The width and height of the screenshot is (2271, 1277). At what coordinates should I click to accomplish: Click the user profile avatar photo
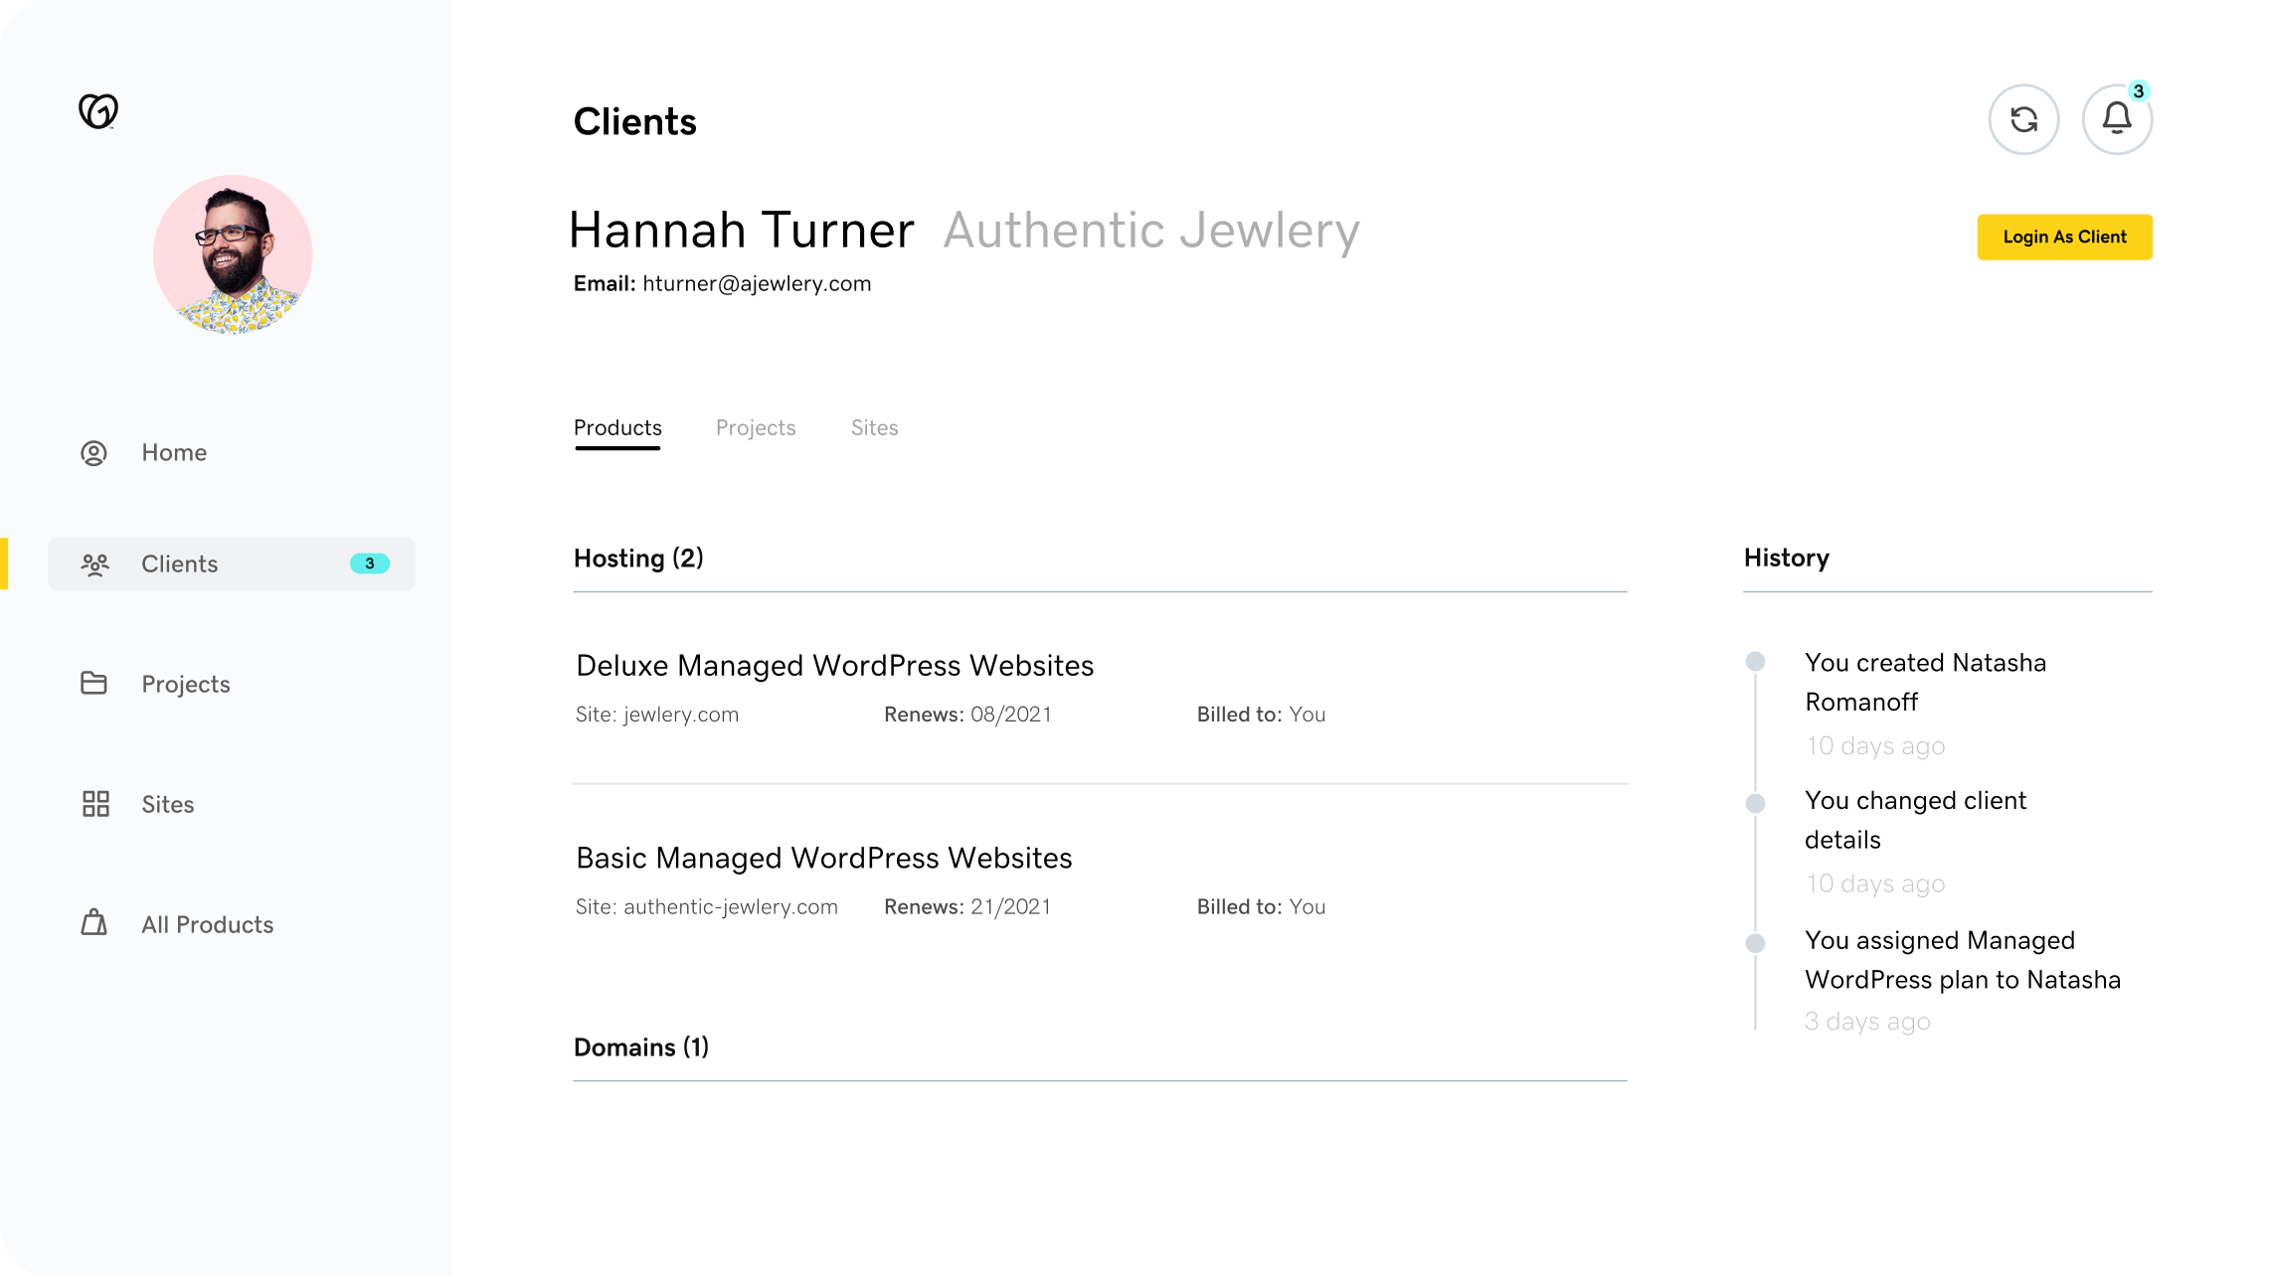coord(233,254)
